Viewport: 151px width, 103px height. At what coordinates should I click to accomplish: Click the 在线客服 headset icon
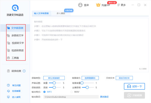[8, 91]
